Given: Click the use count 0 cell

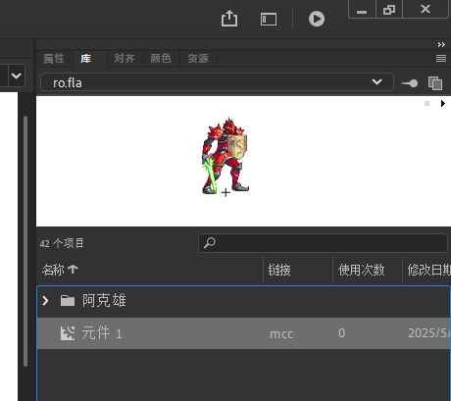Looking at the screenshot, I should [341, 333].
